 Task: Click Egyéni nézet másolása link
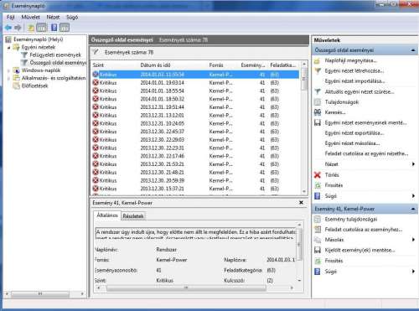[352, 143]
